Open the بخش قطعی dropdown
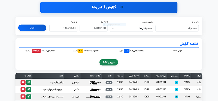This screenshot has width=218, height=101. (x=132, y=28)
